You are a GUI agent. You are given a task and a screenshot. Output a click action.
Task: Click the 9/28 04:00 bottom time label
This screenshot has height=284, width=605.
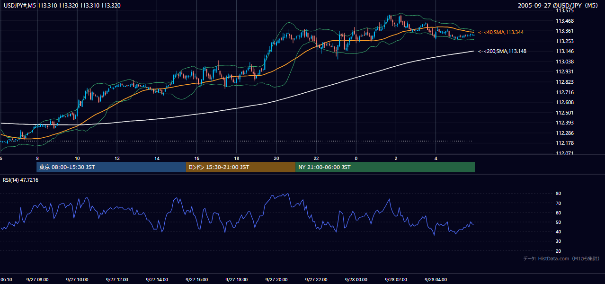click(x=436, y=279)
